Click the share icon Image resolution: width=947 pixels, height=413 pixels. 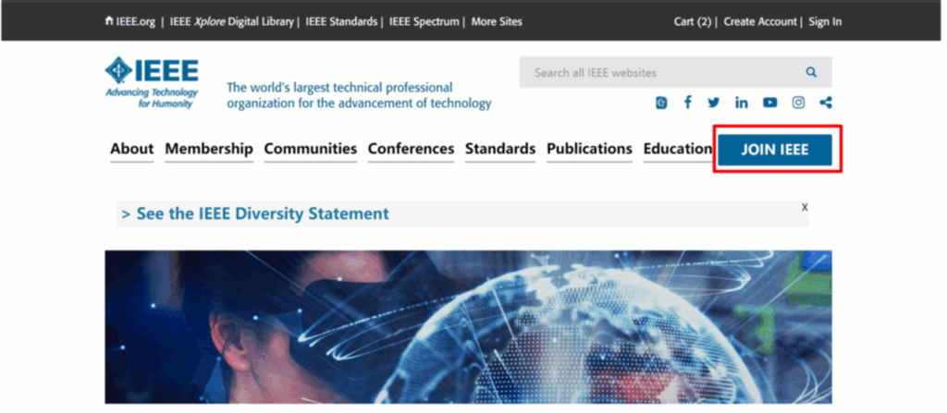pos(826,103)
